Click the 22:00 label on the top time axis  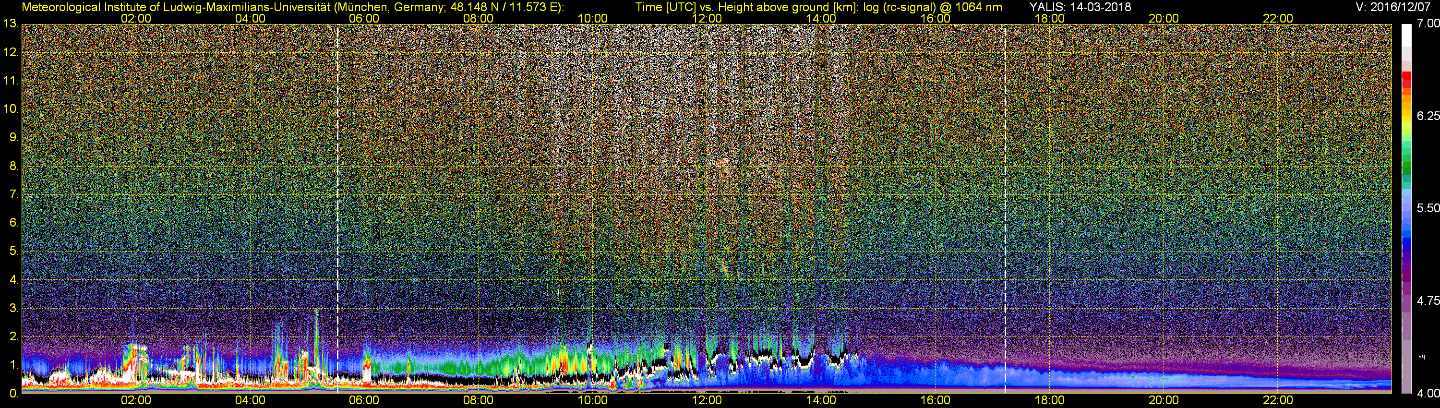tap(1278, 18)
